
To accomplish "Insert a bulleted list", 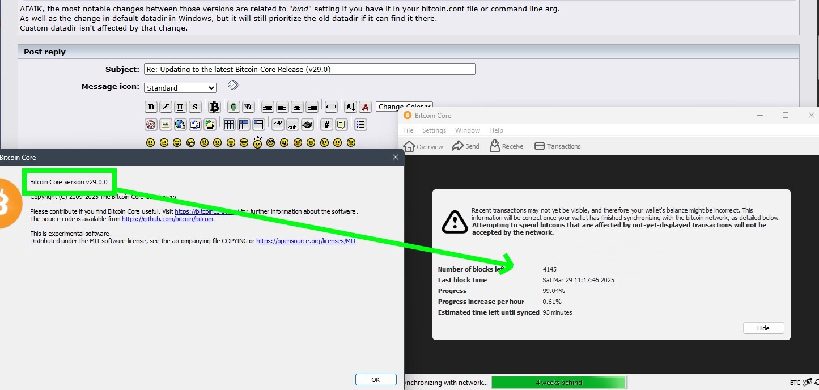I will pos(360,124).
